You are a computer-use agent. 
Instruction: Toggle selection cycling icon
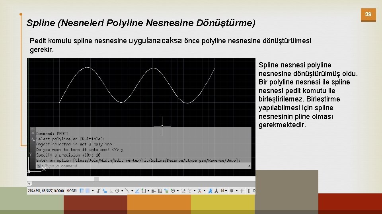point(166,191)
